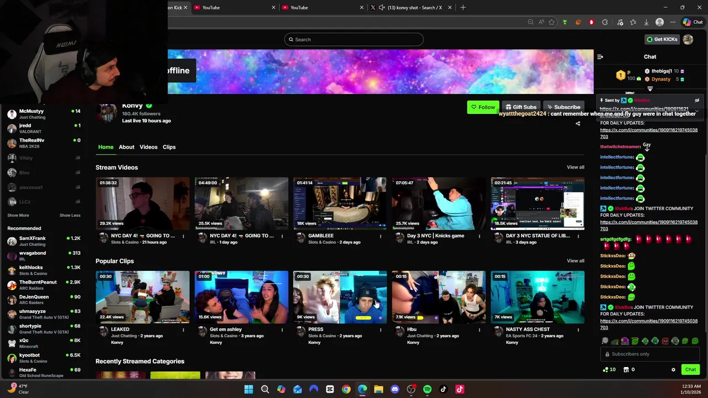The image size is (708, 398).
Task: Open browser extensions puzzle icon
Action: pos(605,22)
